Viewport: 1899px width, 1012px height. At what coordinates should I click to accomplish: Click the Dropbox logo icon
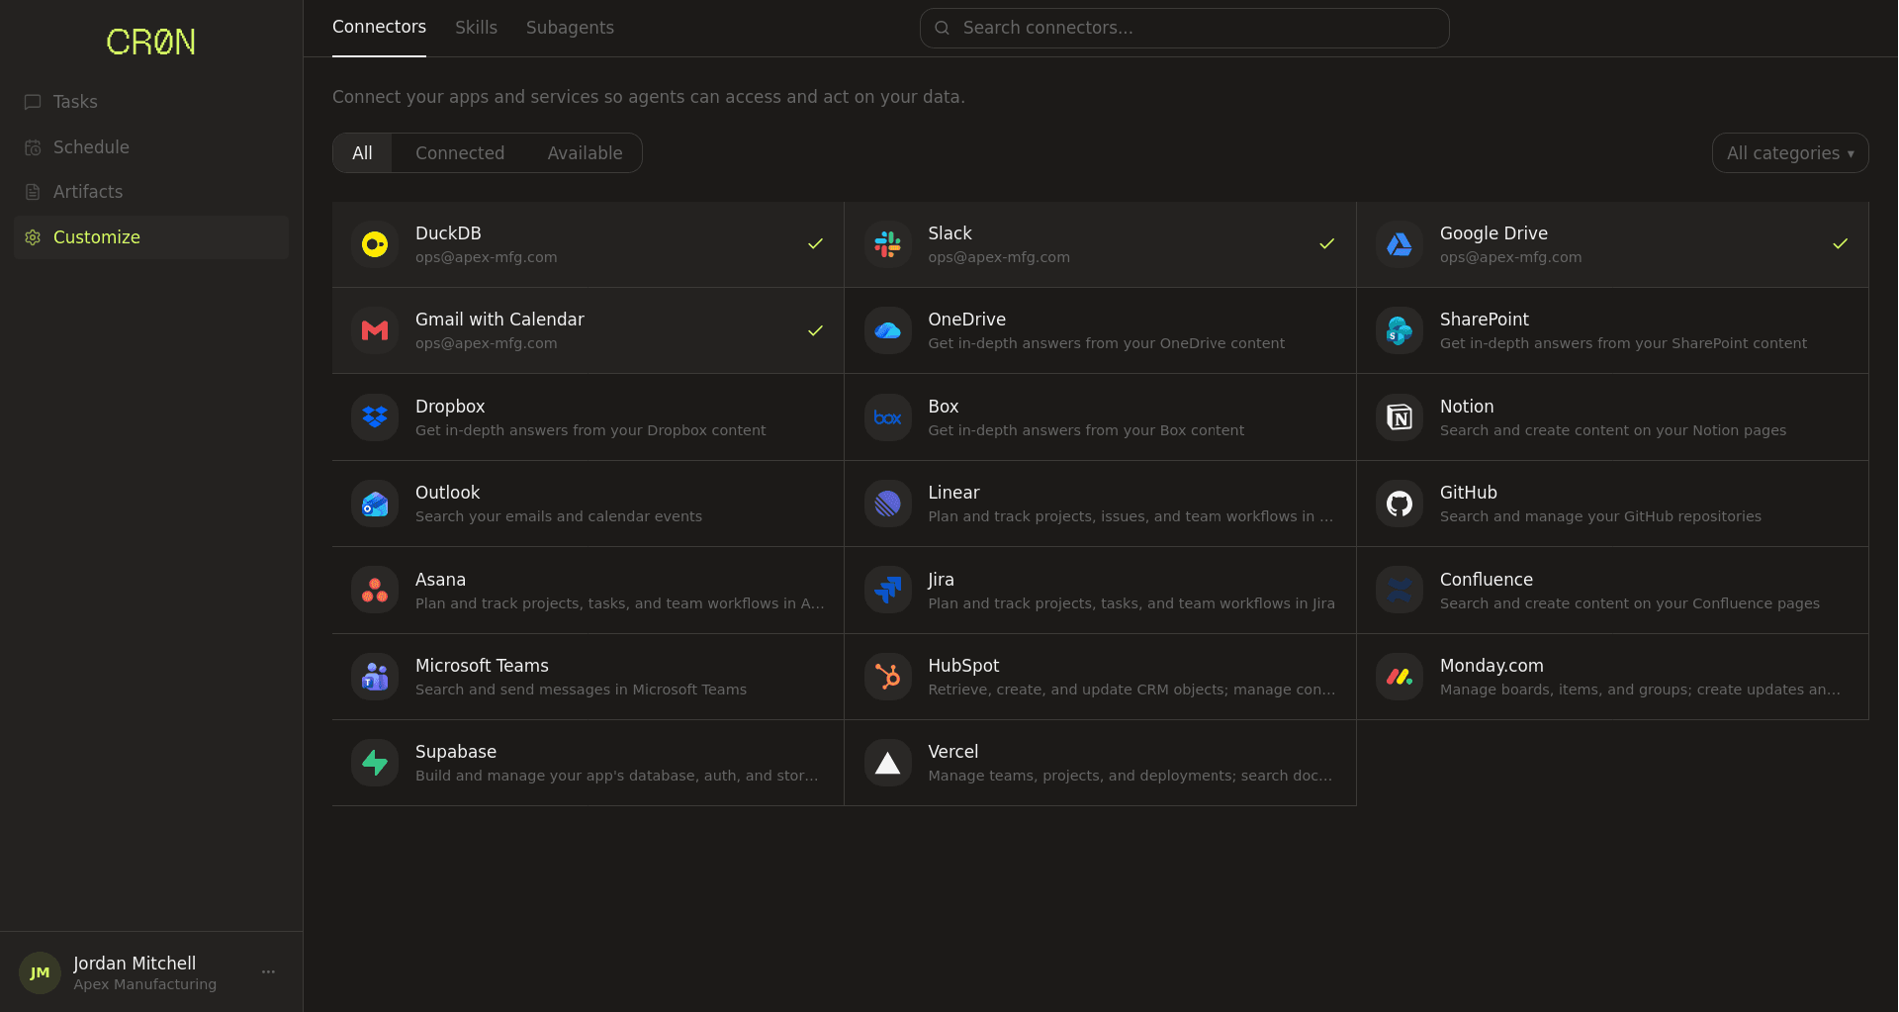click(375, 417)
